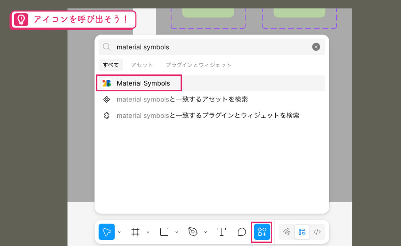Select the Move tool in toolbar
Screen dimensions: 401x246
107,232
